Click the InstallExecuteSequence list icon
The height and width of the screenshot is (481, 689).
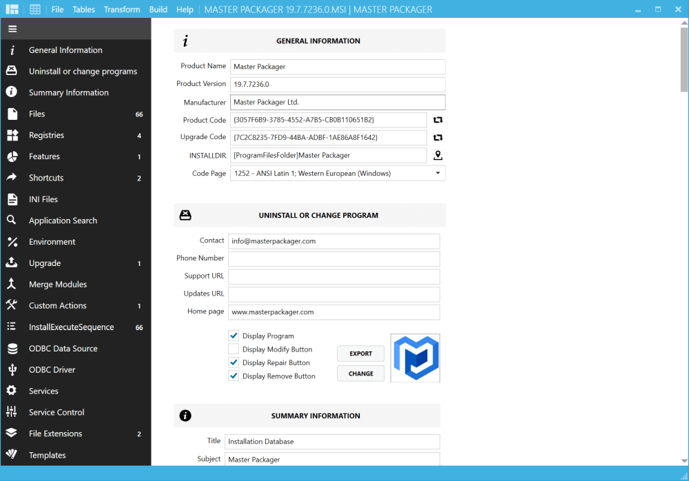(12, 326)
